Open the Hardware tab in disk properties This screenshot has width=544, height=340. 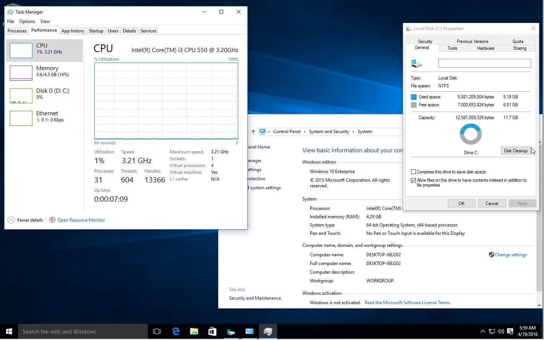486,48
